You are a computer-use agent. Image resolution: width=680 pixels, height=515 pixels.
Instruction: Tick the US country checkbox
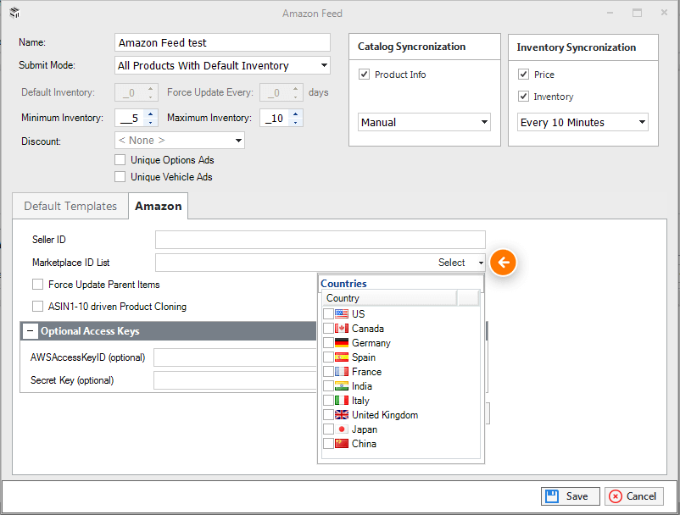tap(328, 313)
